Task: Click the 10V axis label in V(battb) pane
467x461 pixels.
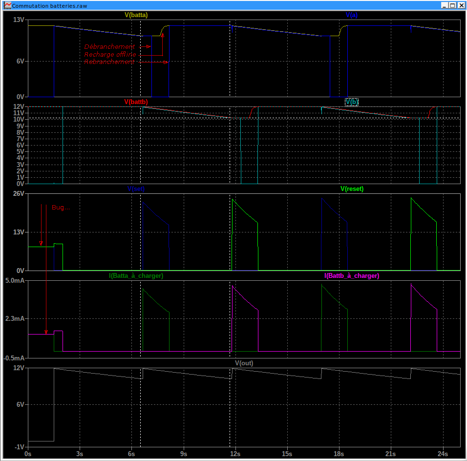Action: [x=19, y=120]
